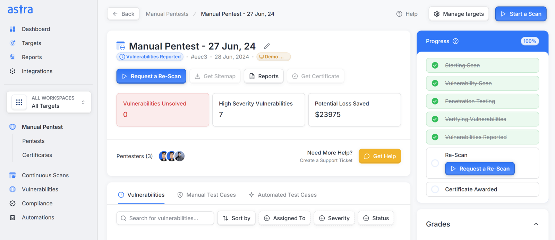Viewport: 555px width, 240px height.
Task: Click the pentesters avatar group
Action: [172, 156]
